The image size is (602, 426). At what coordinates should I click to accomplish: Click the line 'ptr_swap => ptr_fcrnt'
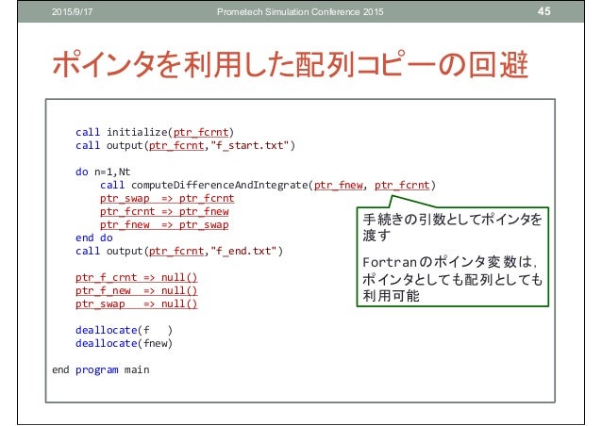[x=167, y=199]
